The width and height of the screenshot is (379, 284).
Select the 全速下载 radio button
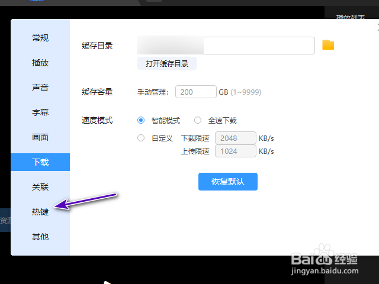[198, 120]
